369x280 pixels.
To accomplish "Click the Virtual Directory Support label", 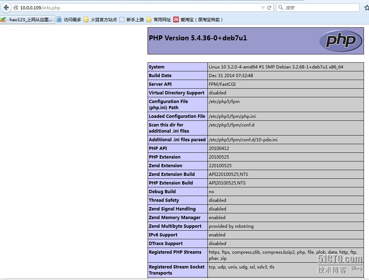I will (x=176, y=93).
